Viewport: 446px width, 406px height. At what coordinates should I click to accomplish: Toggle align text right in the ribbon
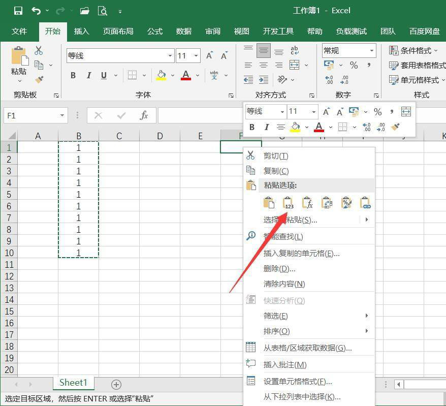pyautogui.click(x=279, y=65)
